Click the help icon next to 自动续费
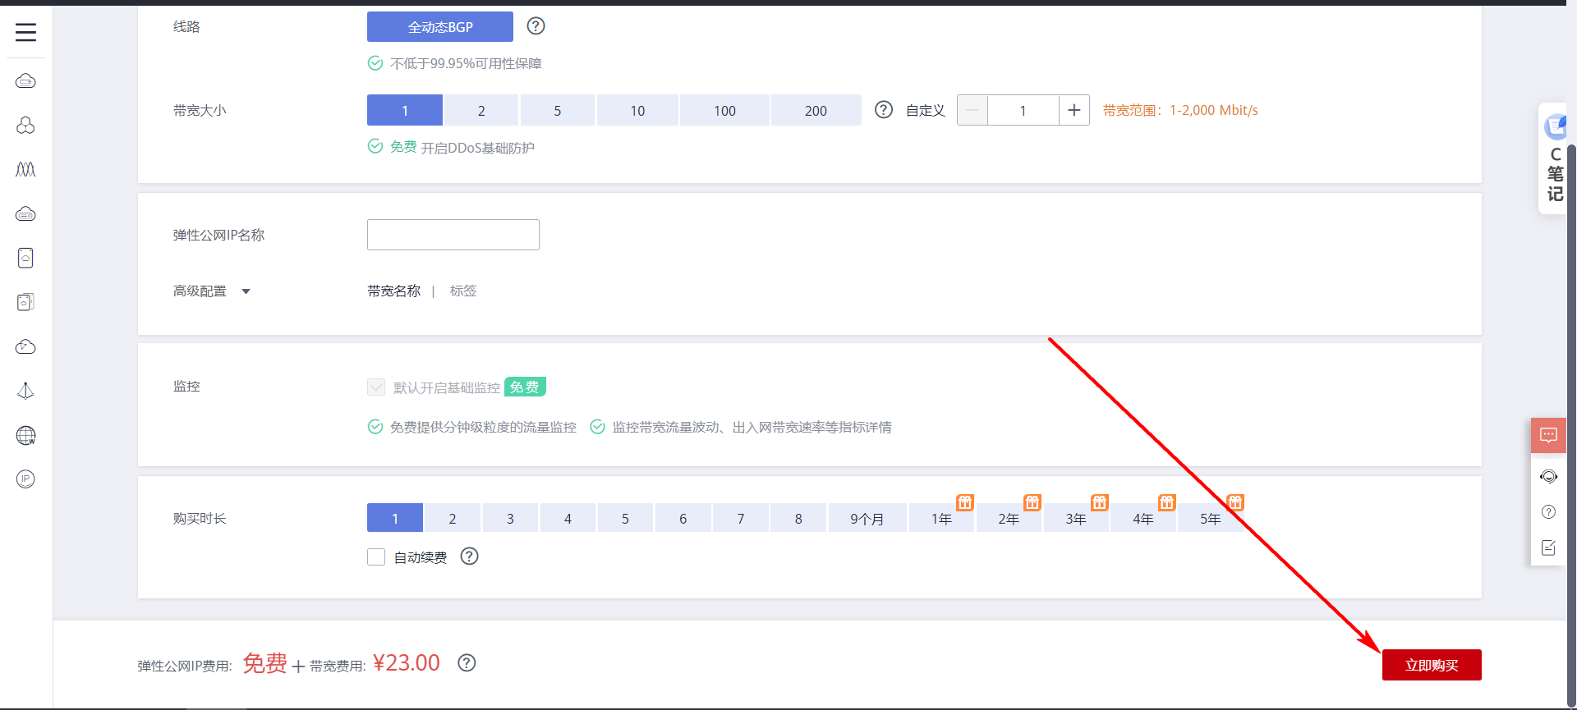The height and width of the screenshot is (710, 1577). (x=469, y=557)
